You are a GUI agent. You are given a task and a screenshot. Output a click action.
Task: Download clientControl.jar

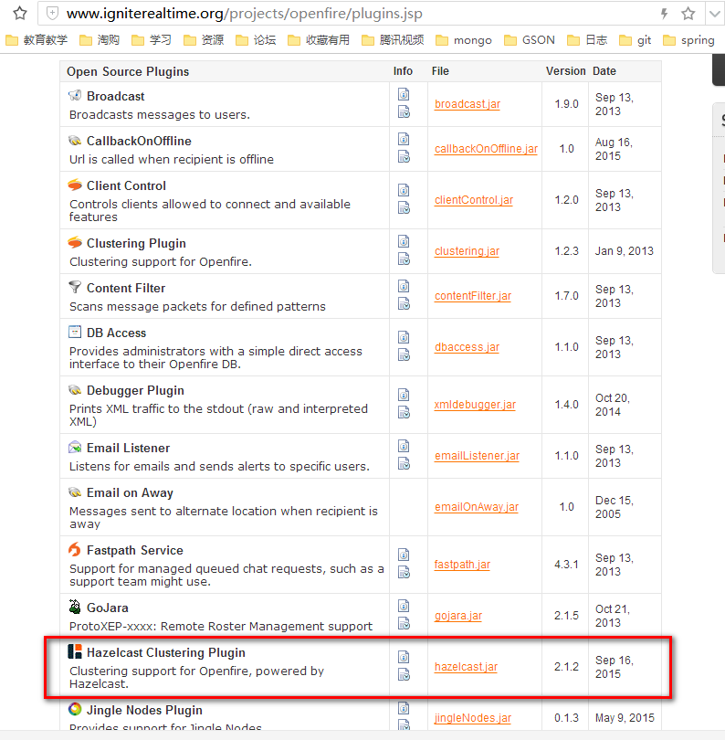click(x=474, y=200)
